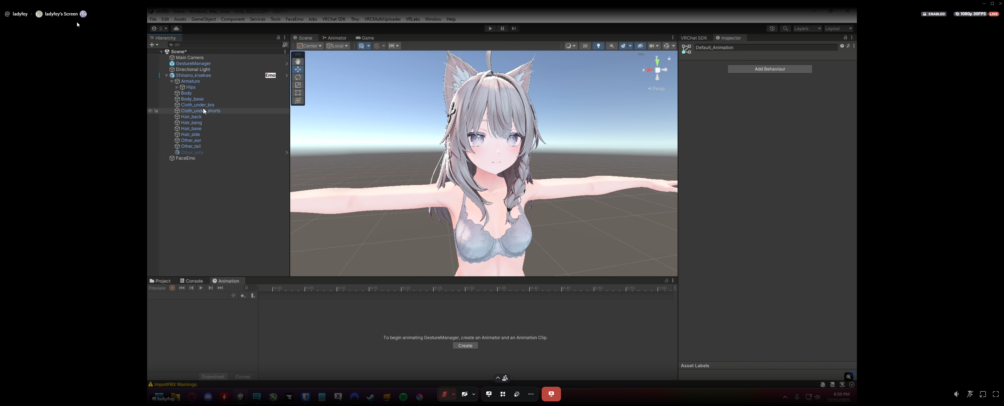Expand the Hips hierarchy node

tap(177, 87)
